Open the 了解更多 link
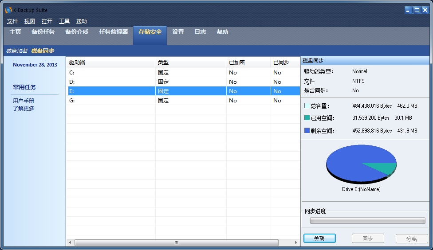The height and width of the screenshot is (250, 433). 24,109
